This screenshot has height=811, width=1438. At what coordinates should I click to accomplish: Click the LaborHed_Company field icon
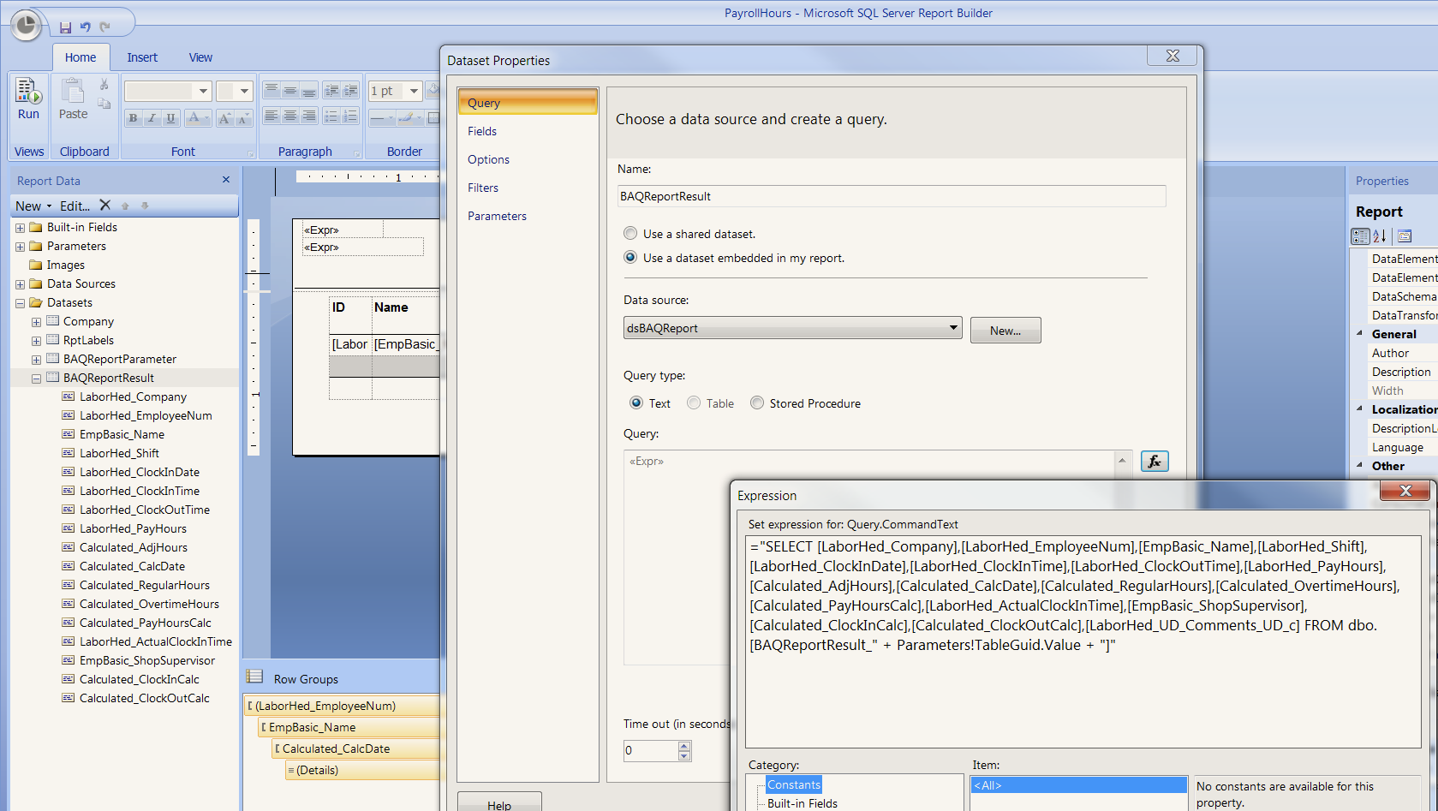click(68, 397)
